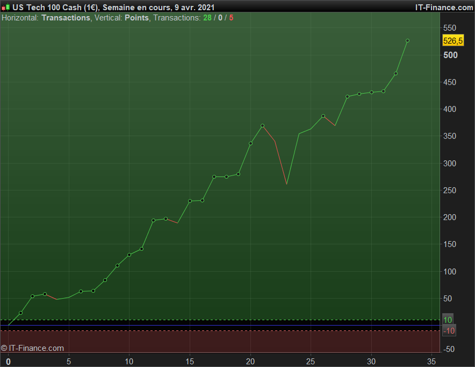Image resolution: width=475 pixels, height=367 pixels.
Task: Click the 'Points' vertical axis setting
Action: click(x=136, y=18)
